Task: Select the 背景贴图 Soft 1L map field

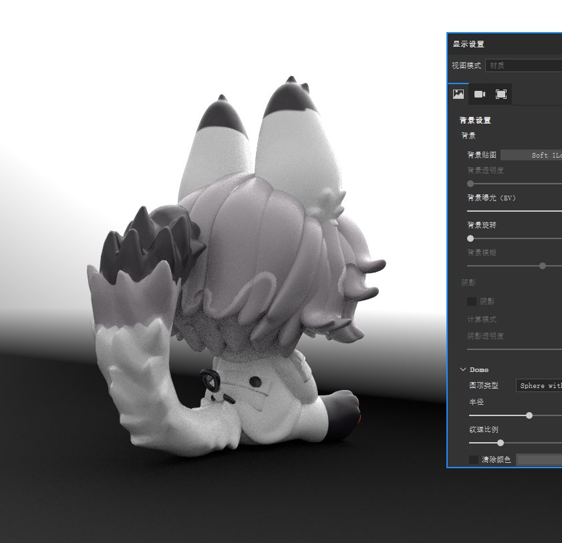Action: pyautogui.click(x=531, y=155)
